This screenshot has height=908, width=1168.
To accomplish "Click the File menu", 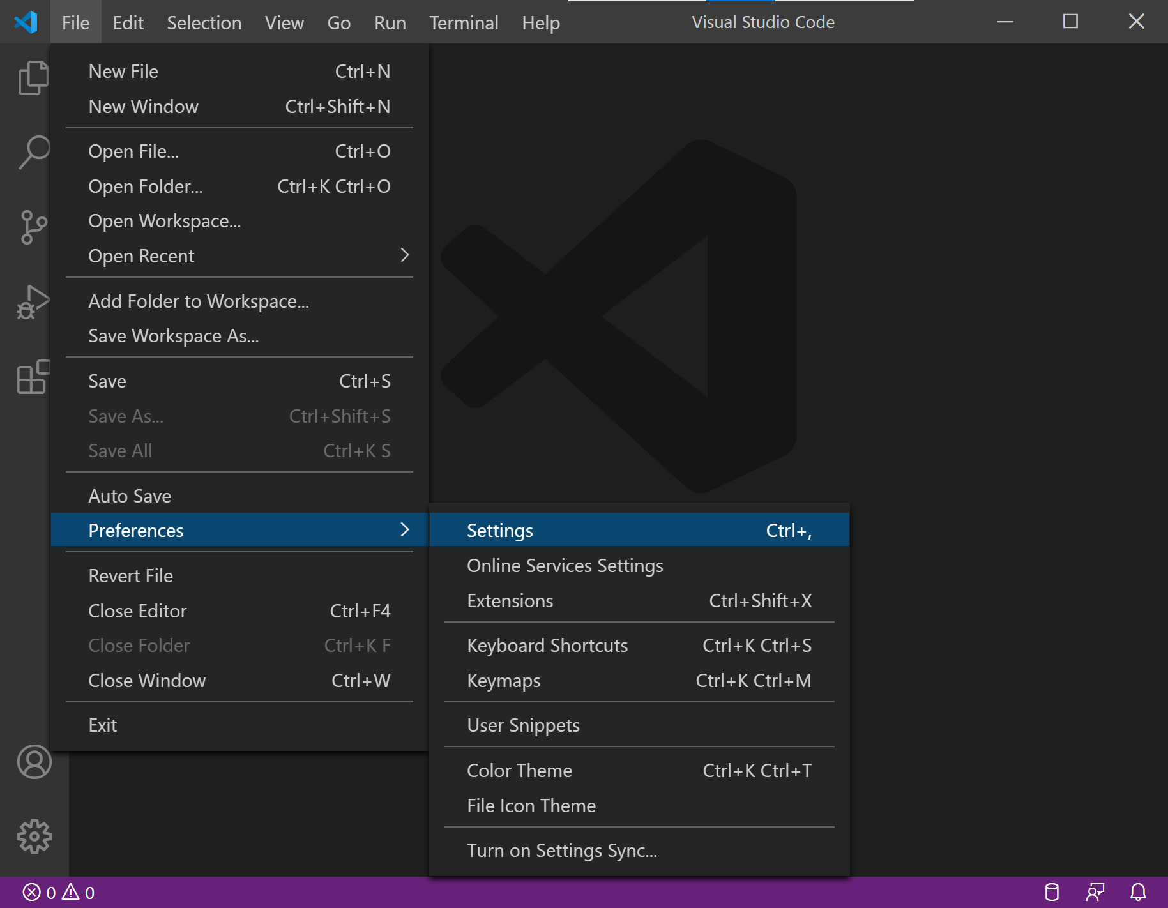I will 75,22.
